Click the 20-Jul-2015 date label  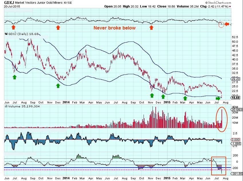pos(12,7)
